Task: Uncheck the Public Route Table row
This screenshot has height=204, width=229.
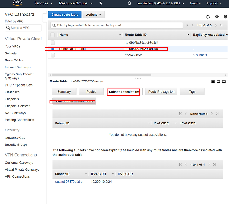Action: coord(53,49)
